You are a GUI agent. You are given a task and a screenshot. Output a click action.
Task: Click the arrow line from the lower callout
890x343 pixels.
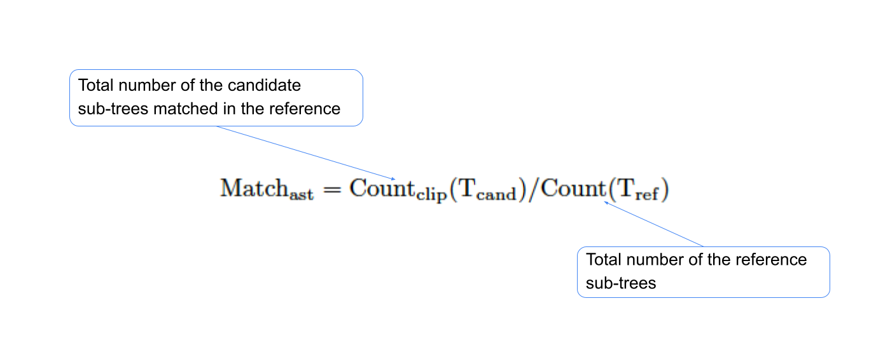click(x=655, y=224)
